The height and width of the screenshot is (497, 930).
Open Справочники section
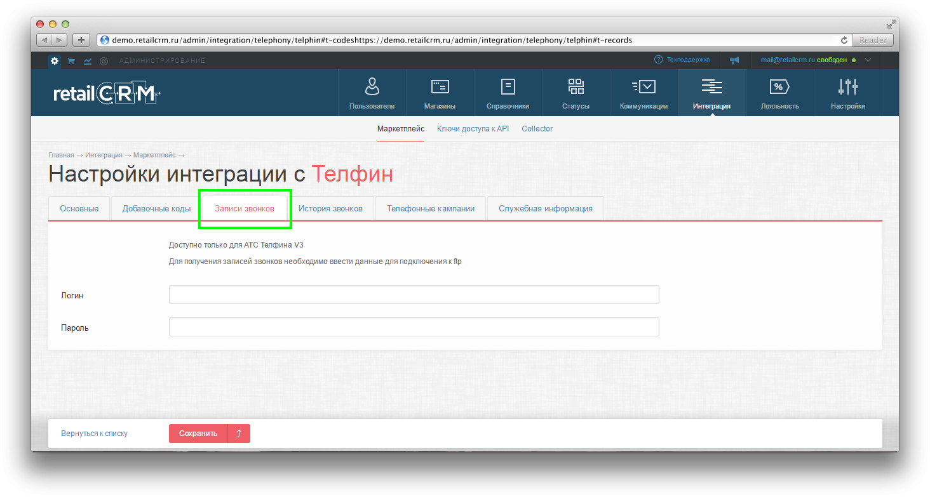[508, 93]
